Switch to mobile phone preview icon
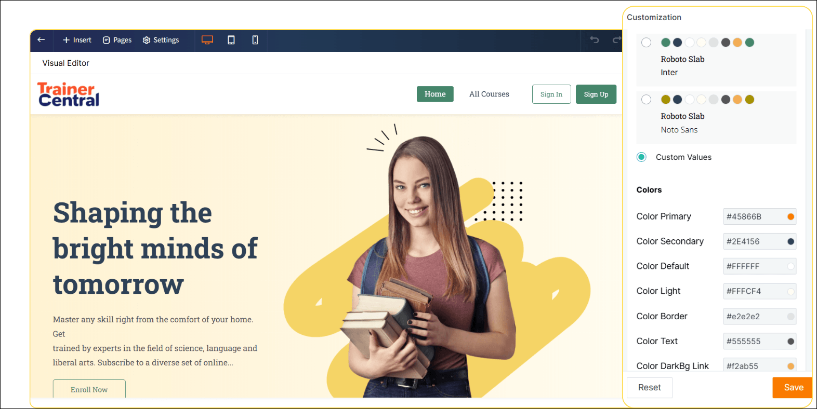The width and height of the screenshot is (817, 409). [255, 40]
